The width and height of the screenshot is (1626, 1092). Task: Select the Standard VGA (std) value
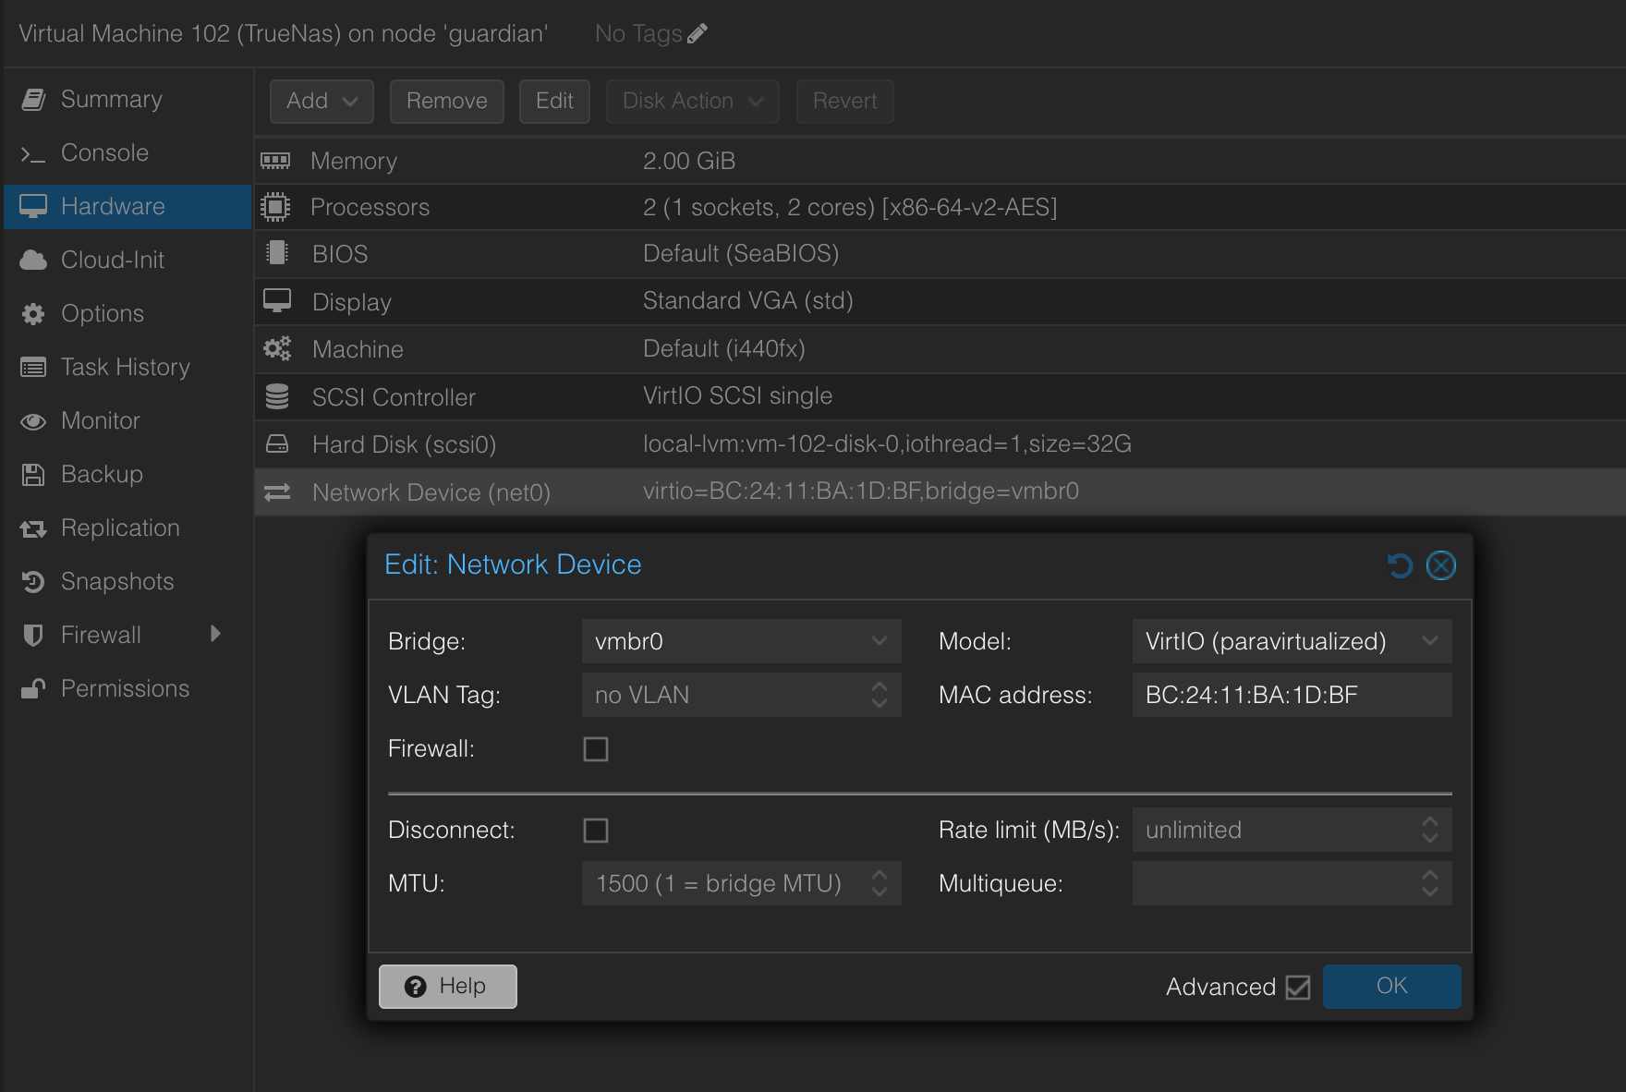click(748, 301)
